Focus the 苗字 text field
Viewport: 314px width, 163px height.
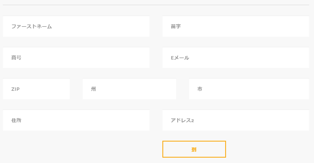point(236,26)
